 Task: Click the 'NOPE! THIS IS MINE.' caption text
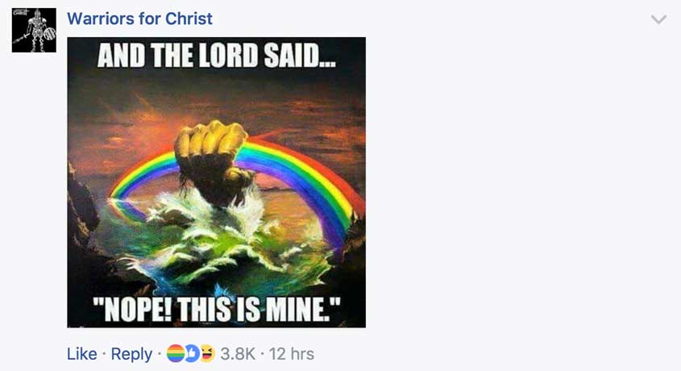216,309
